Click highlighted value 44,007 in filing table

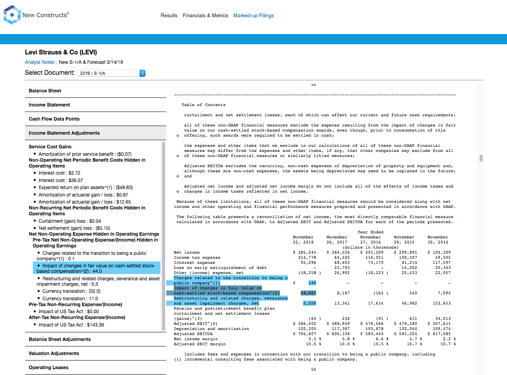(x=308, y=293)
